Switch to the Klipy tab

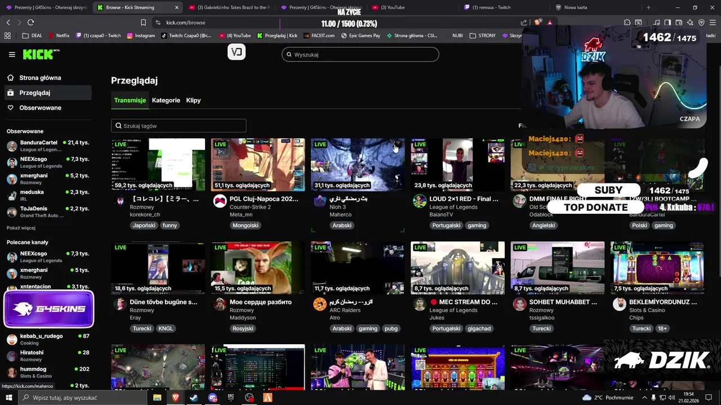pyautogui.click(x=193, y=100)
